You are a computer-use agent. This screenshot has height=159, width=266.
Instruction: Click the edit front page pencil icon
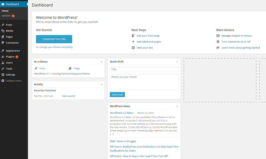[x=133, y=36]
